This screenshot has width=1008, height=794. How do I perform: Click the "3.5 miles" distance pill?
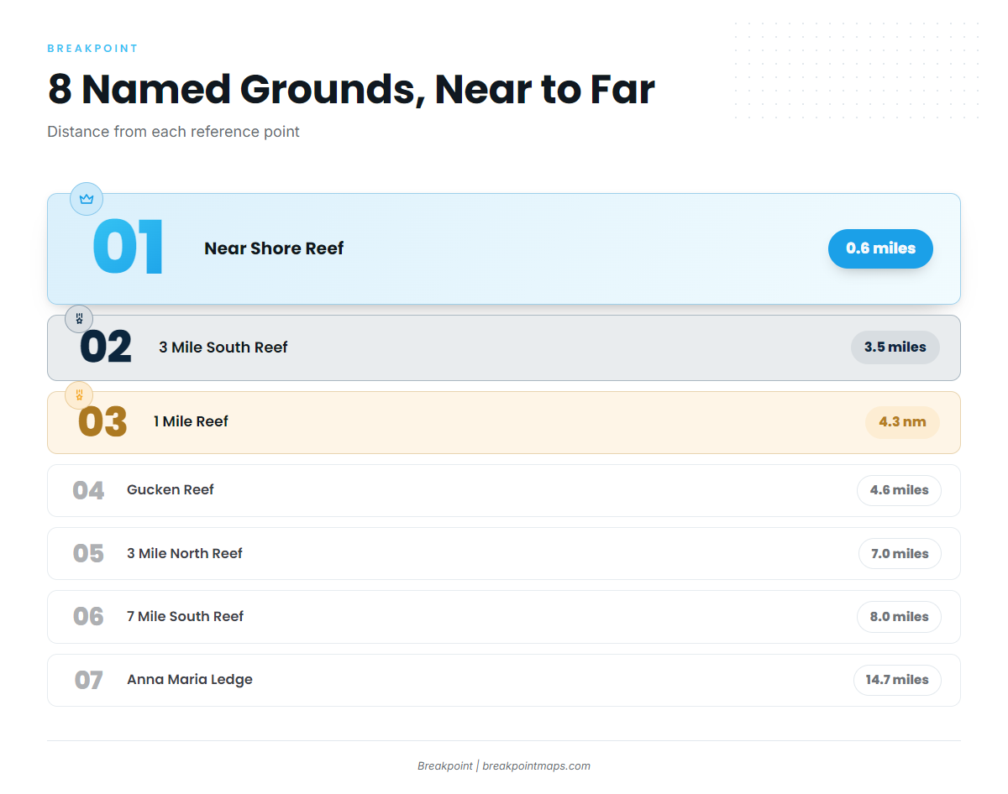click(x=895, y=347)
